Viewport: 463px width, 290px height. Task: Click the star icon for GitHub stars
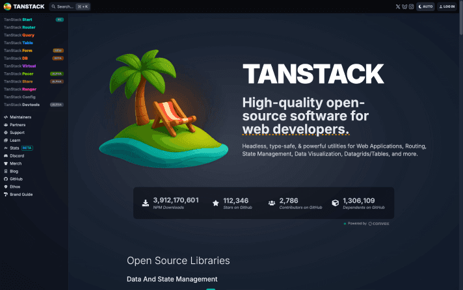point(216,203)
